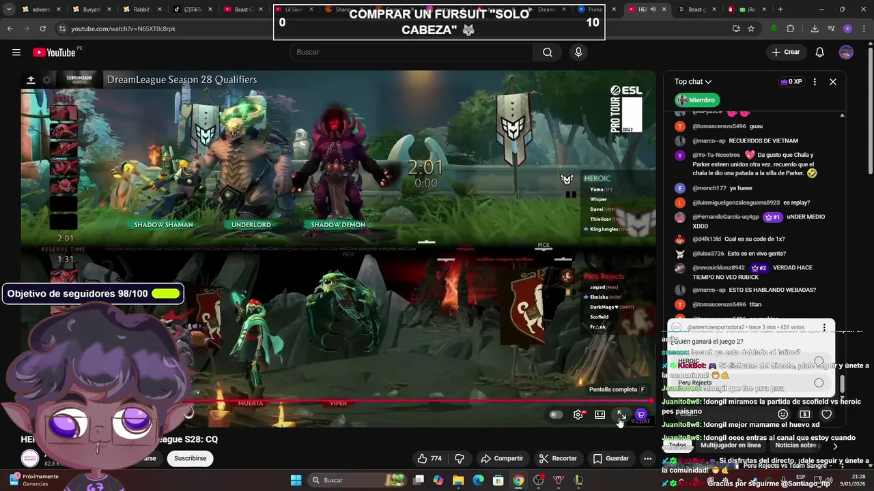The image size is (874, 491).
Task: Select Peru Rejects poll radio option
Action: click(x=819, y=383)
